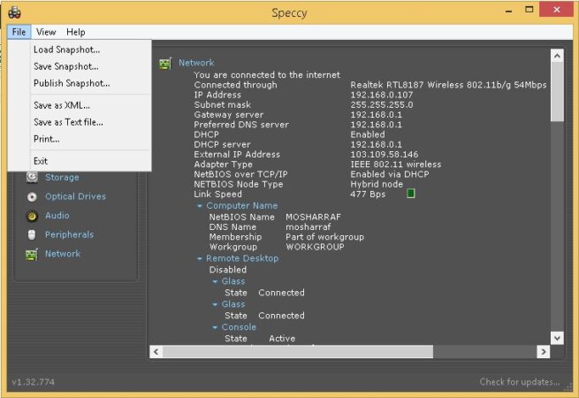Close the Speccy window
Image resolution: width=579 pixels, height=398 pixels.
click(557, 10)
